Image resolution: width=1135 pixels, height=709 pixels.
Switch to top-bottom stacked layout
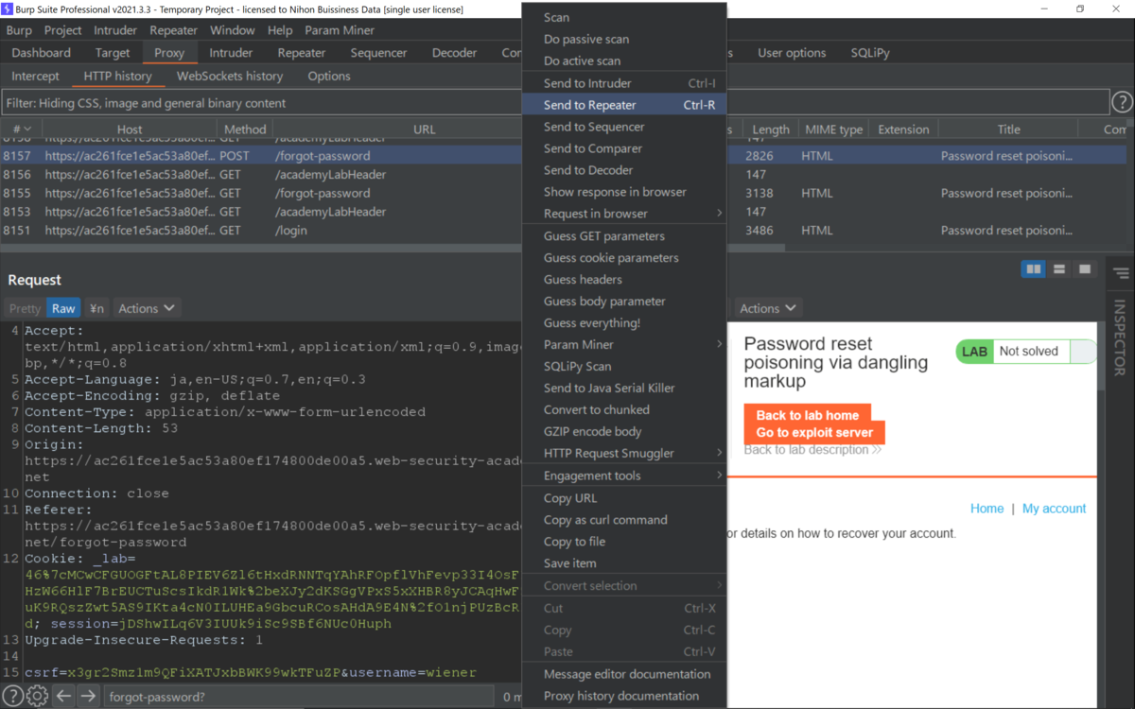[1059, 269]
